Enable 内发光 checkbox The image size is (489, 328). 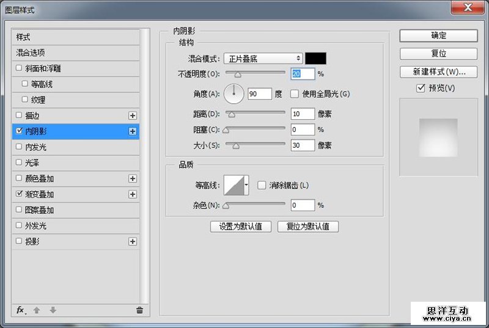(x=19, y=147)
